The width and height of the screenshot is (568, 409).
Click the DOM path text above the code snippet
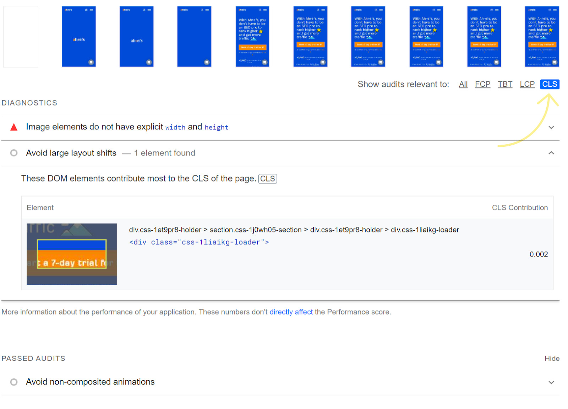point(294,230)
